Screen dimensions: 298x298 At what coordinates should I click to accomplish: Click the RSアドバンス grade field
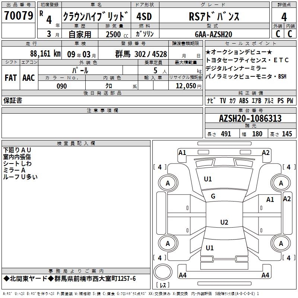point(213,17)
